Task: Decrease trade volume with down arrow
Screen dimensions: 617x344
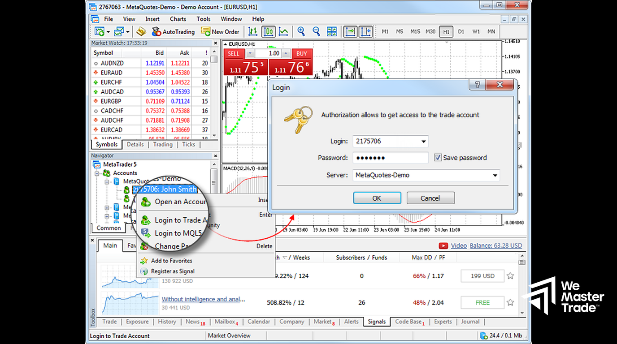Action: (251, 53)
